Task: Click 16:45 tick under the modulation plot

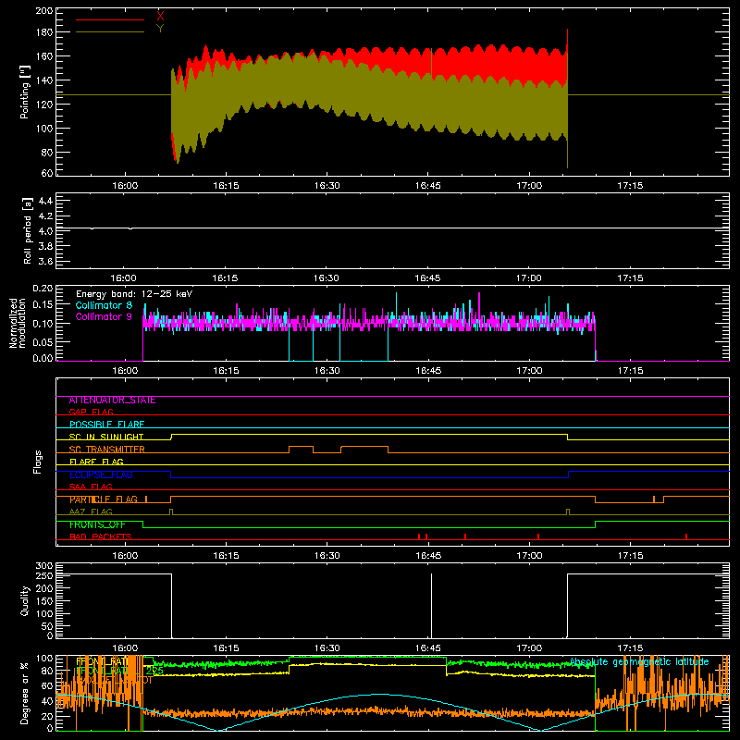Action: 428,371
